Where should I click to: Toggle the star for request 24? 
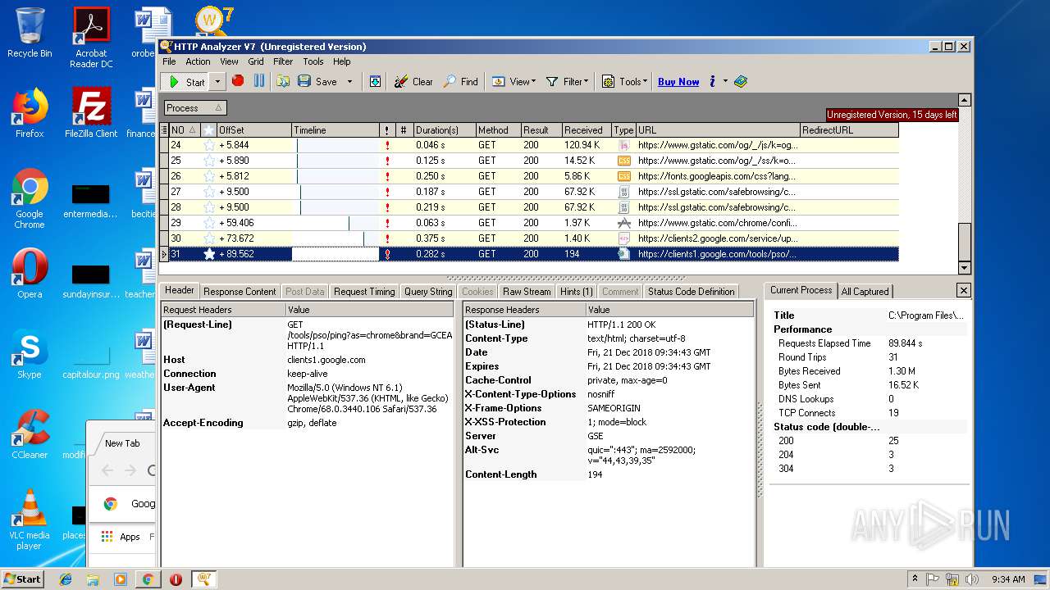209,145
